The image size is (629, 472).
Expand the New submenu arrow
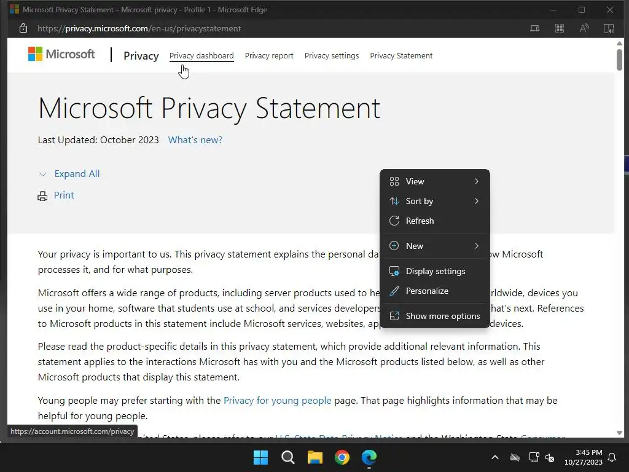(x=477, y=246)
